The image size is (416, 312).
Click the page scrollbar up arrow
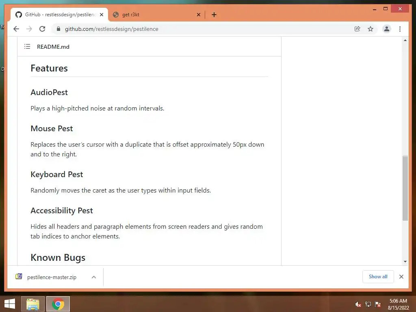point(405,40)
